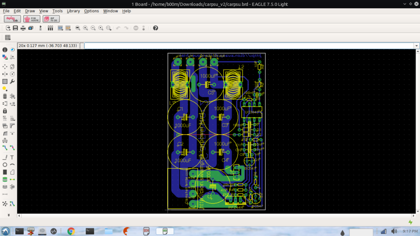Click the horizontal scrollbar right arrow
Image resolution: width=420 pixels, height=236 pixels.
[413, 216]
